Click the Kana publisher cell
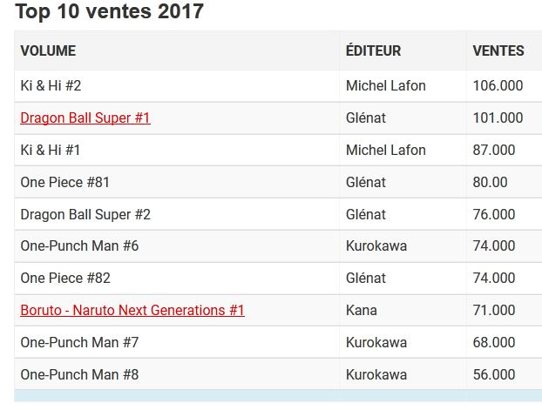Image resolution: width=542 pixels, height=410 pixels. click(x=362, y=310)
